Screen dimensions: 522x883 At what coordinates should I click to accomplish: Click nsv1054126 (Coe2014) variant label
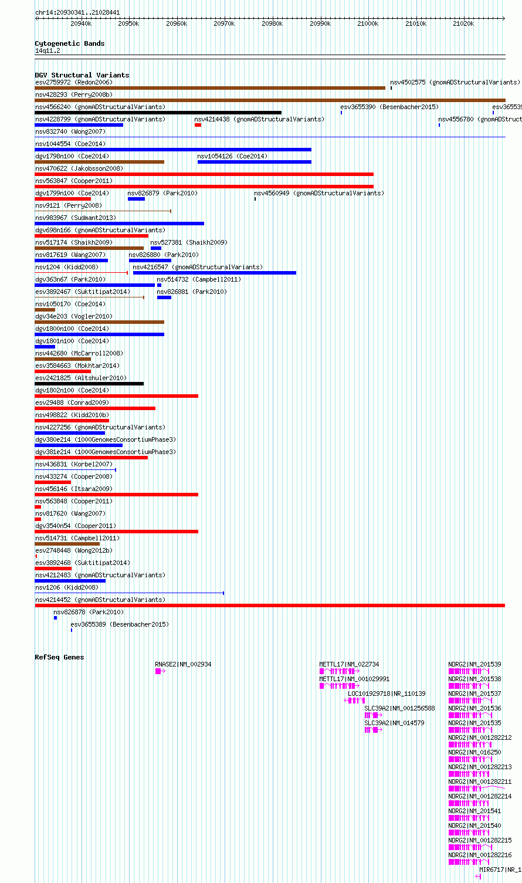pos(232,156)
